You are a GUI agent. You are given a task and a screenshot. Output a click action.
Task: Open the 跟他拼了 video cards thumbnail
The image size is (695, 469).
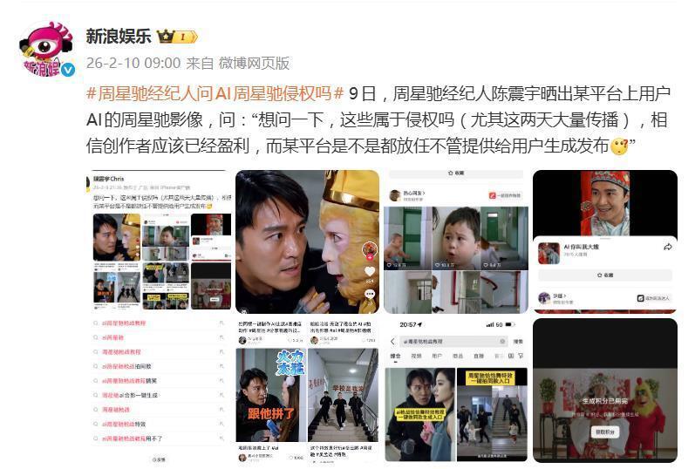pos(307,390)
